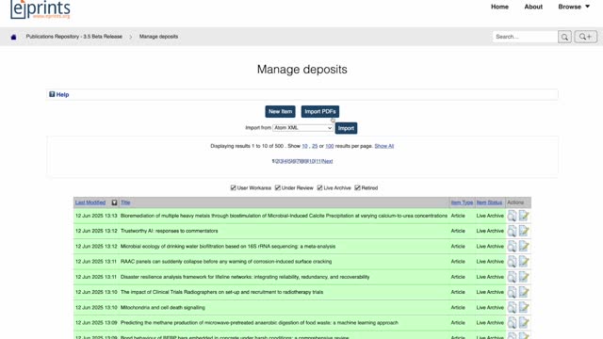Show 100 results per page
Screen dimensions: 603x339
click(x=330, y=146)
